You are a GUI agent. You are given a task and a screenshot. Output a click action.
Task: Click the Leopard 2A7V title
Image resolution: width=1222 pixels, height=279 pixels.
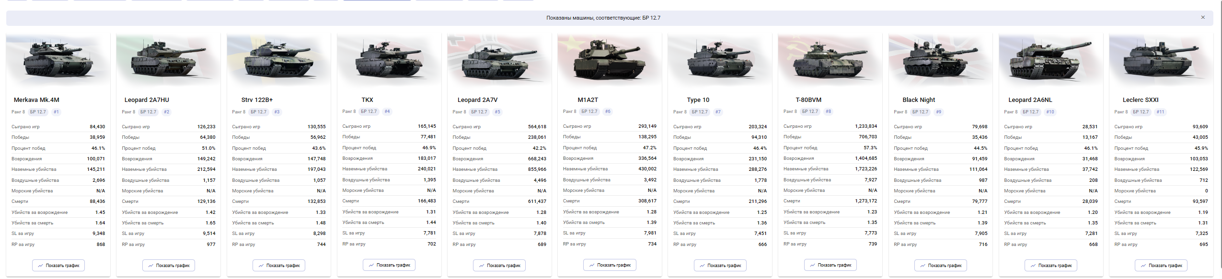pyautogui.click(x=477, y=100)
